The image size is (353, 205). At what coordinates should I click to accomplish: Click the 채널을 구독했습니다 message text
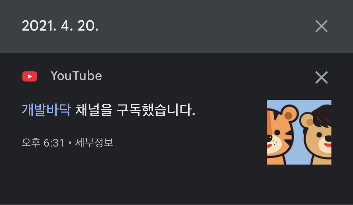tap(135, 110)
